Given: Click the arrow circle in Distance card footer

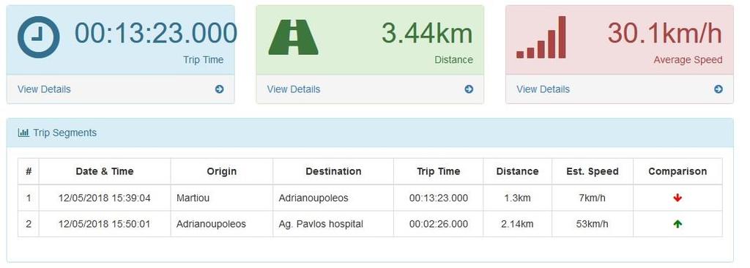Looking at the screenshot, I should [x=469, y=89].
